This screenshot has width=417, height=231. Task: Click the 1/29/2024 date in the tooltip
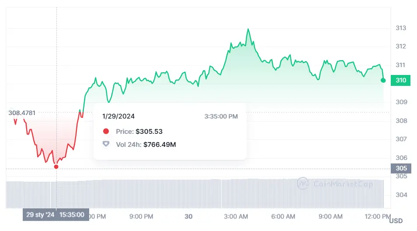118,116
